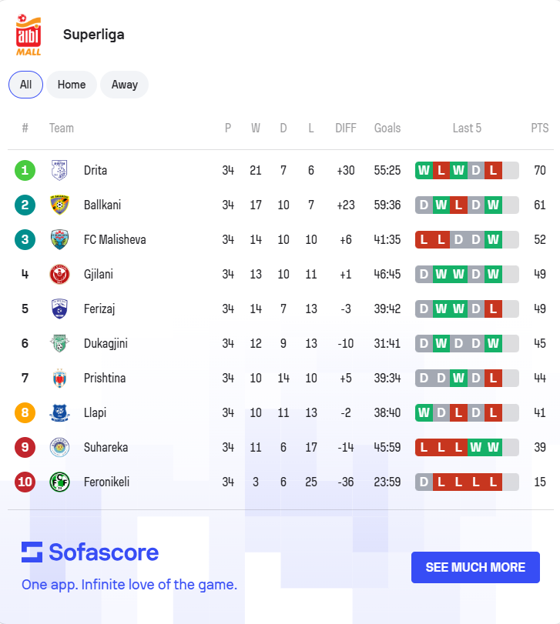
Task: Open Drita team crest
Action: pos(59,170)
